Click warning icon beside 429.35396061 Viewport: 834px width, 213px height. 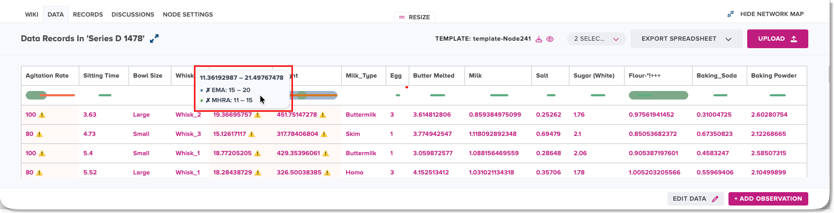click(325, 153)
